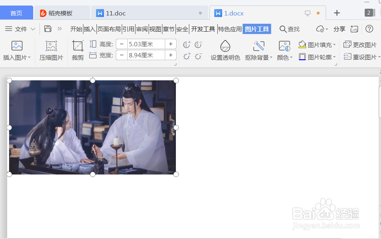Expand the Color (颜色) dropdown arrow
381x239 pixels.
coord(291,57)
